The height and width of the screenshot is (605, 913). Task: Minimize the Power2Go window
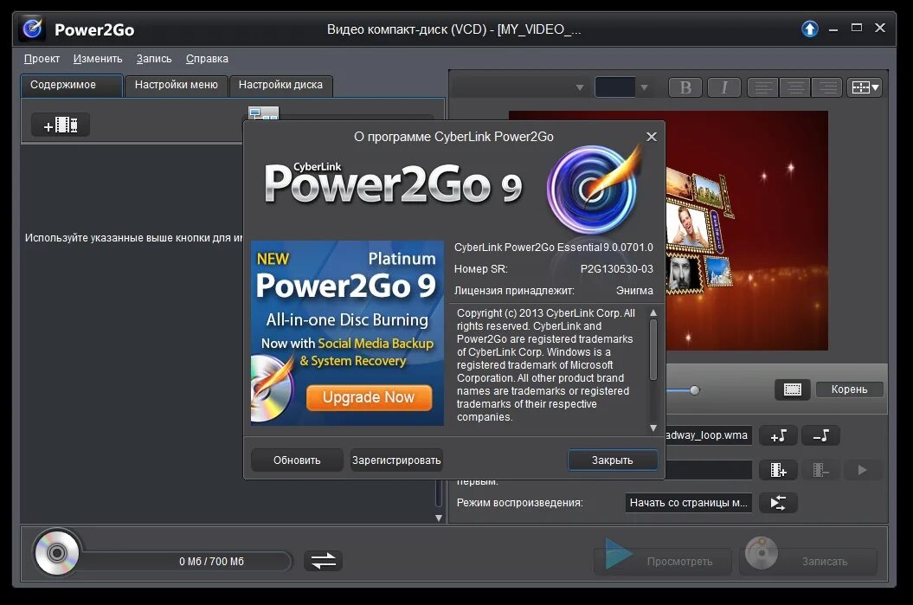833,29
